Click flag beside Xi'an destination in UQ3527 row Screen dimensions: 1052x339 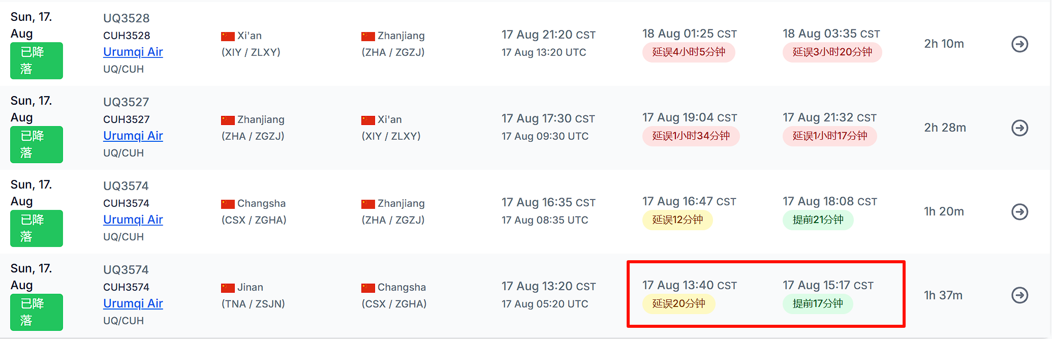tap(368, 120)
